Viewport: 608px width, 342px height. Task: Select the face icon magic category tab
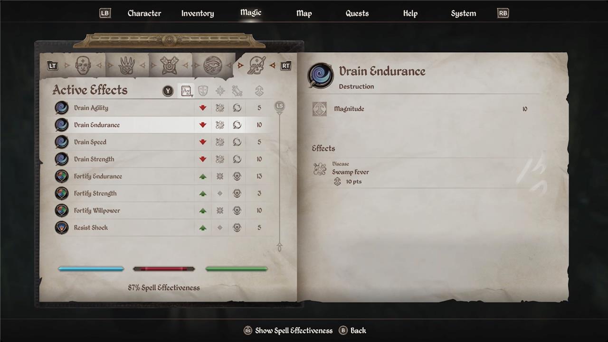[x=83, y=65]
